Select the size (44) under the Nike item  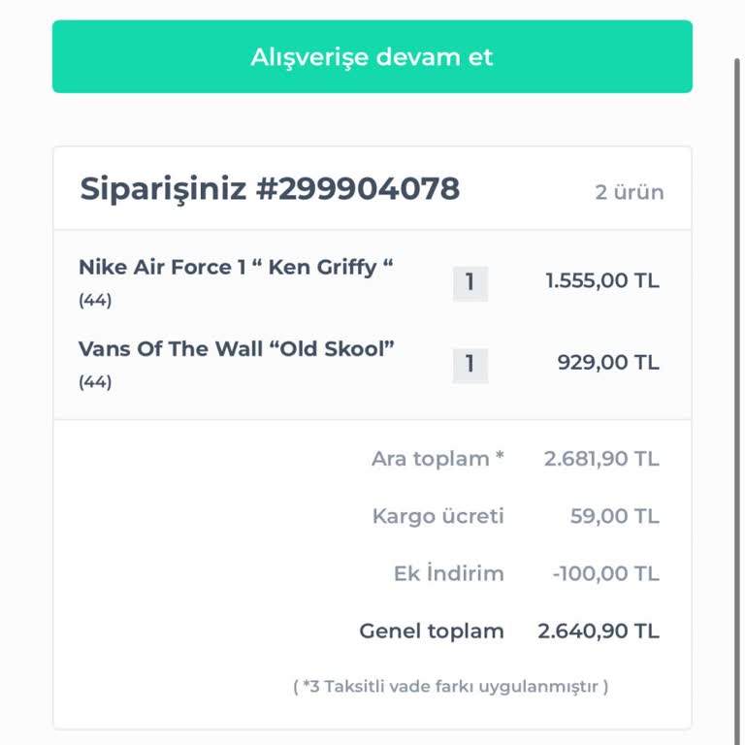95,301
